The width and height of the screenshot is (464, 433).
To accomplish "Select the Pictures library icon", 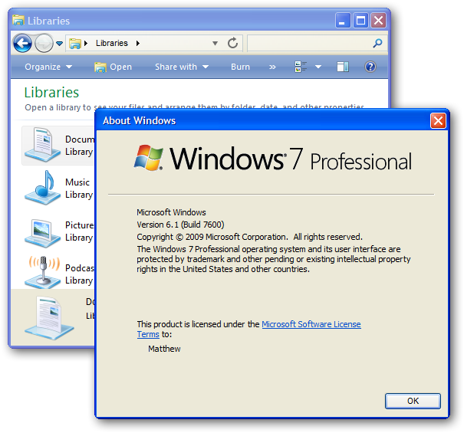I will 41,231.
